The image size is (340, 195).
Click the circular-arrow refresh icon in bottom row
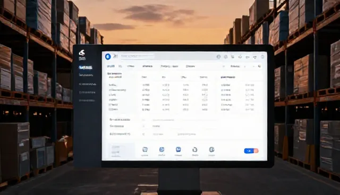point(195,149)
